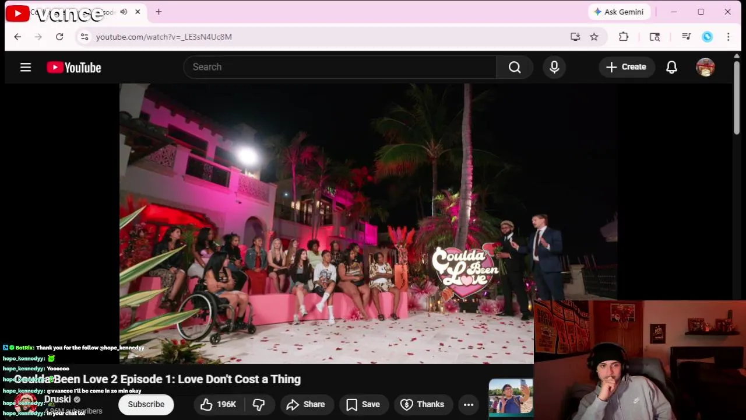Like the video showing 196K likes

tap(219, 404)
